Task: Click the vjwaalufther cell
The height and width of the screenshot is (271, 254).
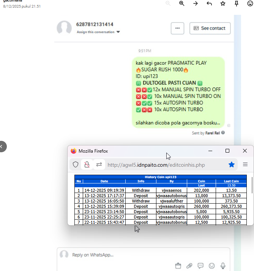Action: (x=172, y=201)
